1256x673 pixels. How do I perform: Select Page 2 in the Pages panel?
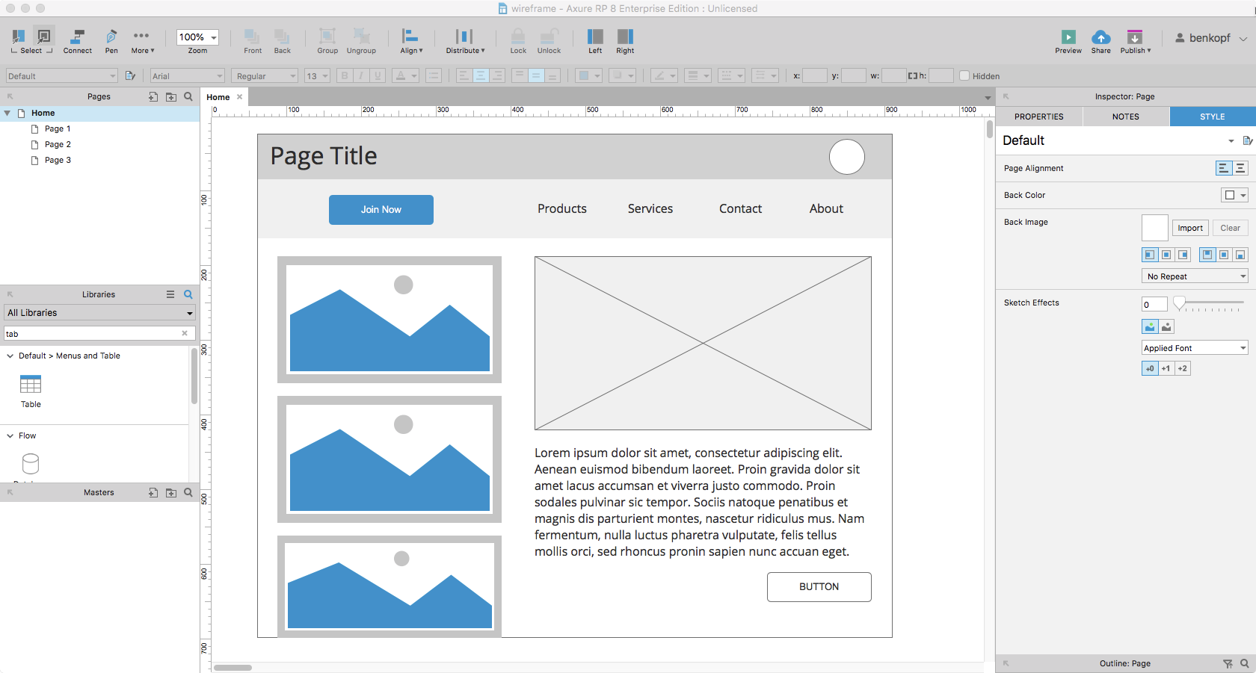click(x=58, y=144)
